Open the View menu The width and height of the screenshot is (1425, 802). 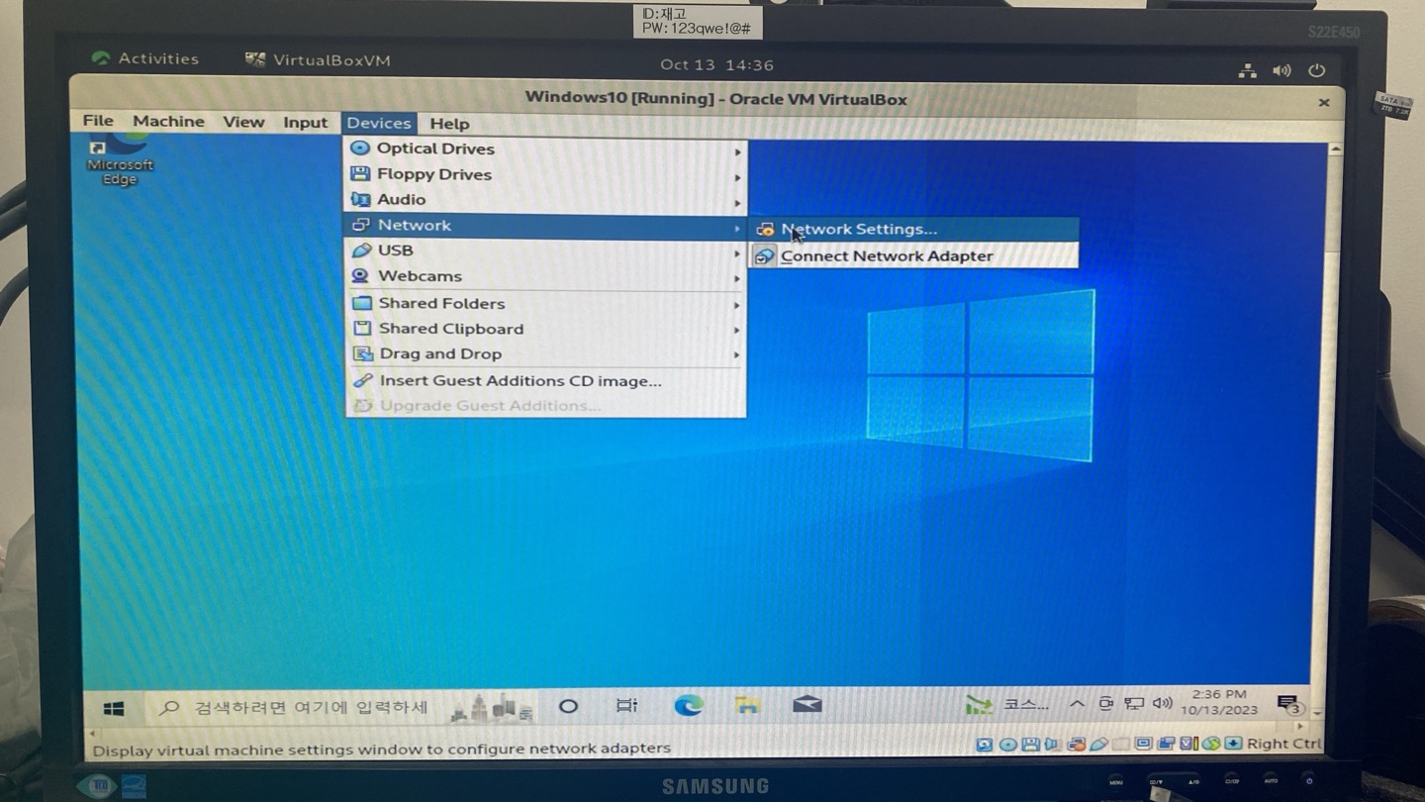[x=243, y=122]
